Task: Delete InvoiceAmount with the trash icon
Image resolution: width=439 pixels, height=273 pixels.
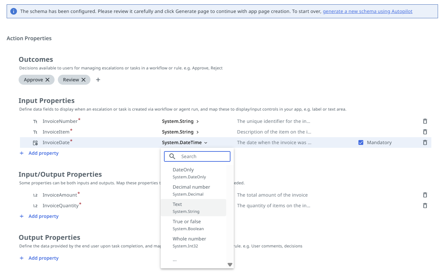Action: 425,195
